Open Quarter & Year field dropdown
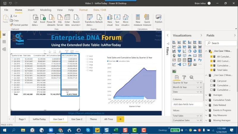The width and height of the screenshot is (238, 134). (x=198, y=83)
